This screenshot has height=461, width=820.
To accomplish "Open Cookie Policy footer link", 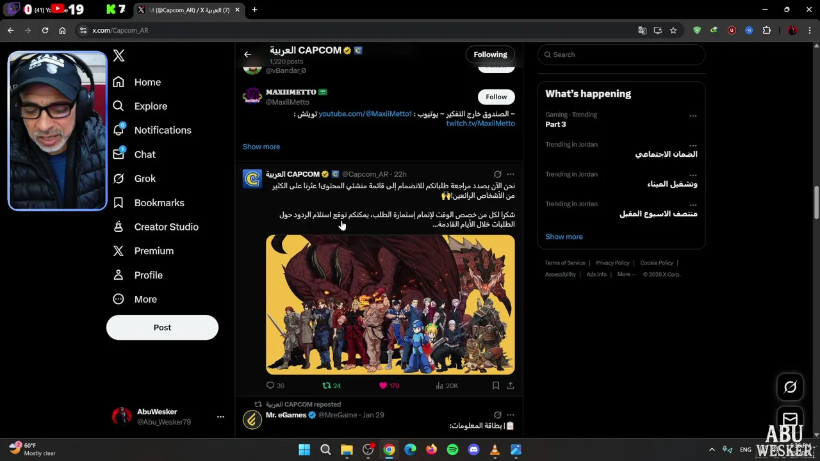I will pyautogui.click(x=657, y=263).
